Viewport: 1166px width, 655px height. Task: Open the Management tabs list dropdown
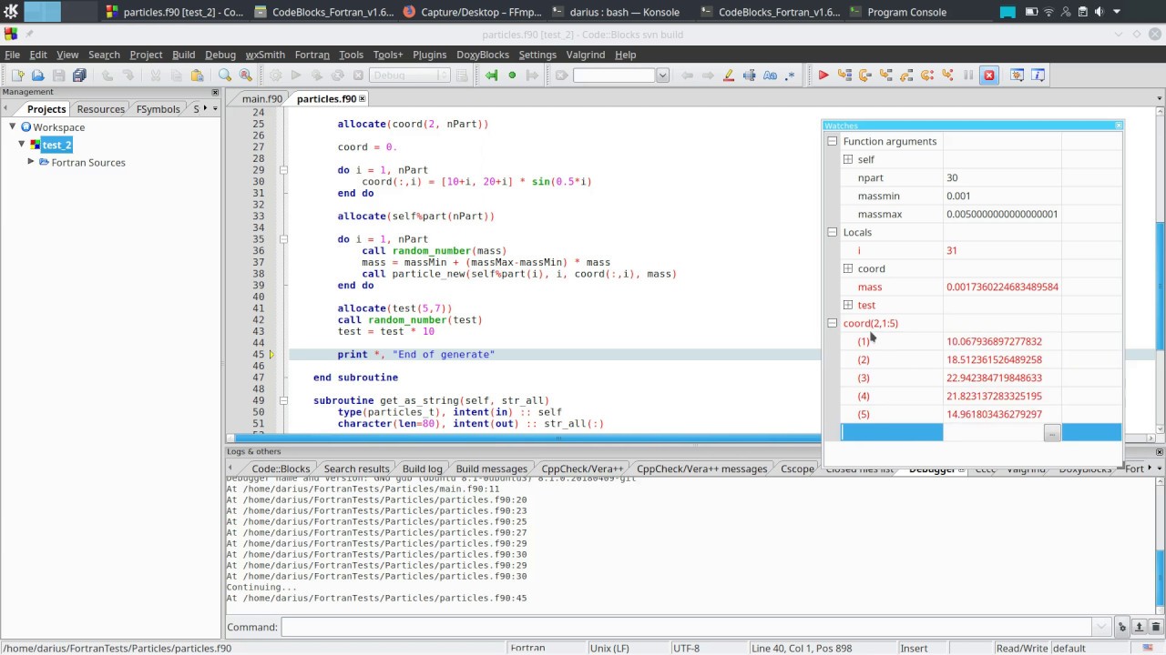(x=216, y=108)
